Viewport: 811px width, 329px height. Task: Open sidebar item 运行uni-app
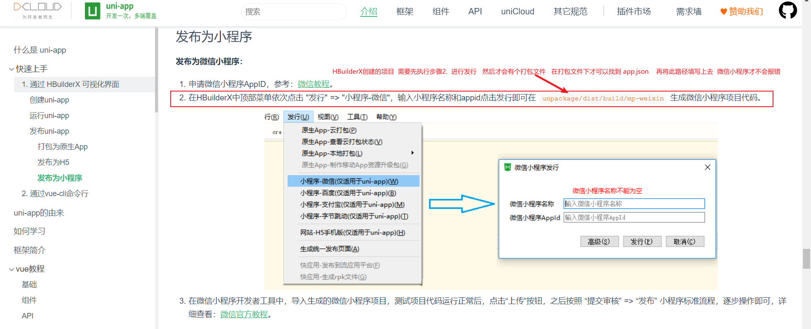(49, 116)
